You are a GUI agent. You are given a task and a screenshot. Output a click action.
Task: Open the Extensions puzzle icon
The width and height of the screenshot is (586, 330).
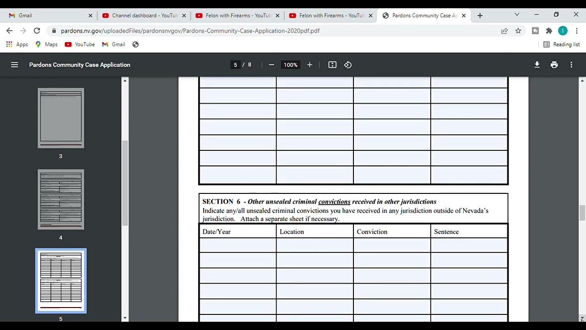click(549, 31)
